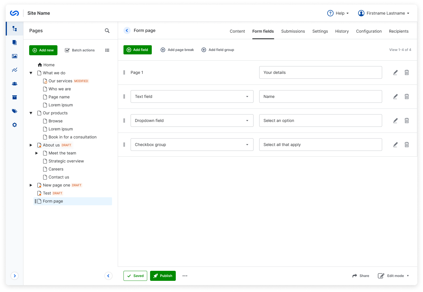Edit the Checkbox group field with pencil
Screen dimensions: 423x292
click(x=395, y=145)
